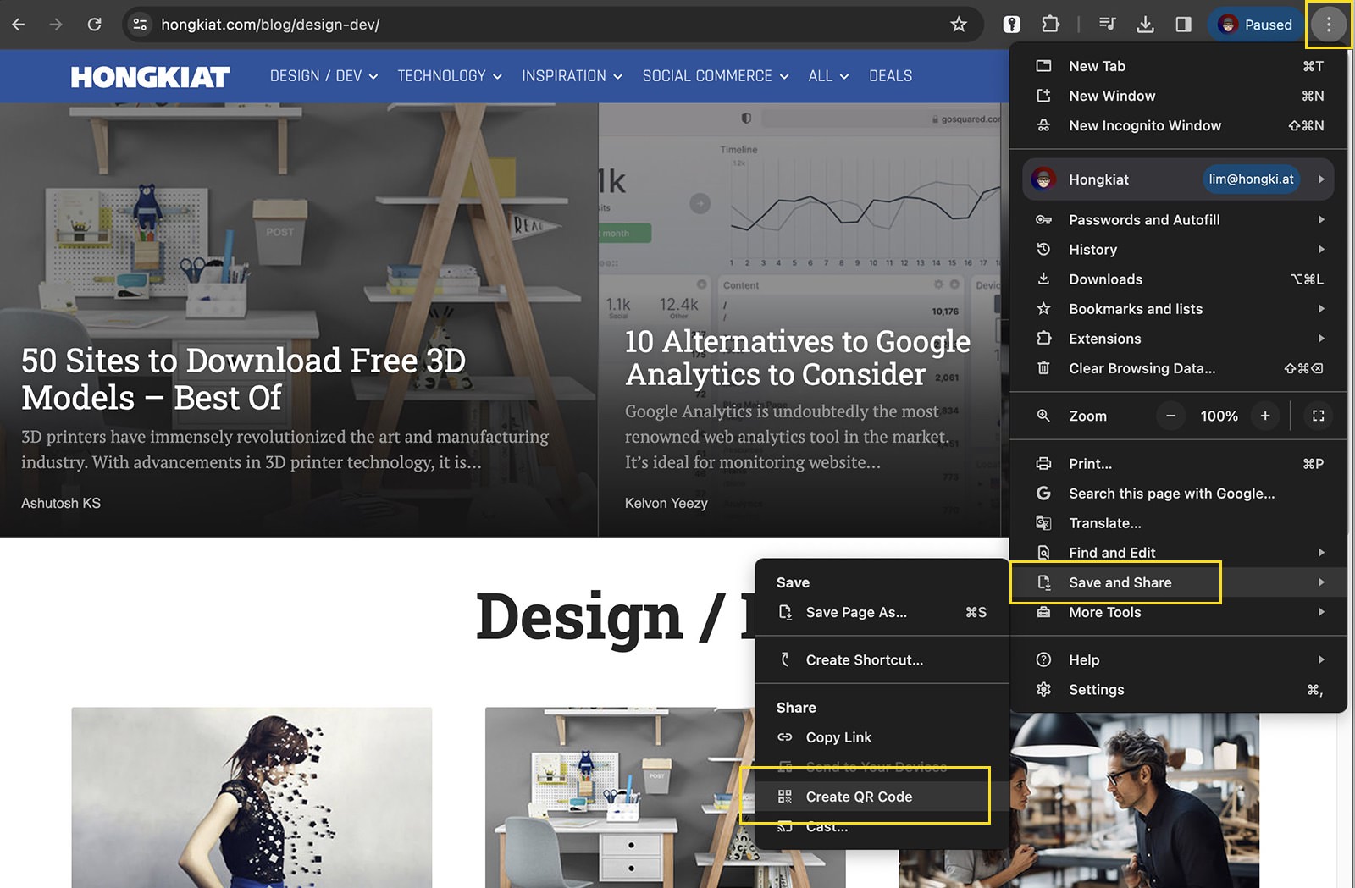Select New Window in Chrome menu

pyautogui.click(x=1178, y=96)
